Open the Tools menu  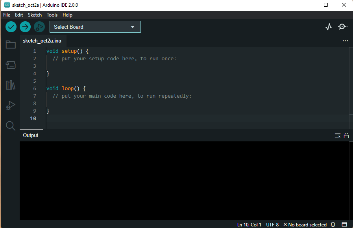point(52,15)
